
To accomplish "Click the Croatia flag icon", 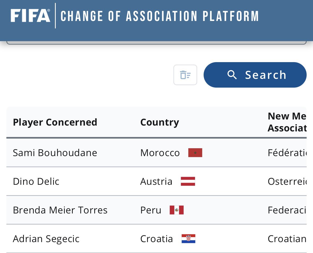I will click(188, 239).
